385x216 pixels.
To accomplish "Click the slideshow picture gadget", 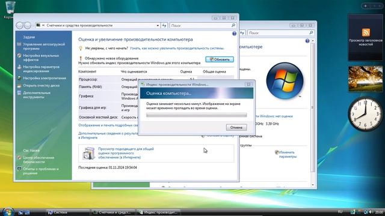I will coord(366,79).
